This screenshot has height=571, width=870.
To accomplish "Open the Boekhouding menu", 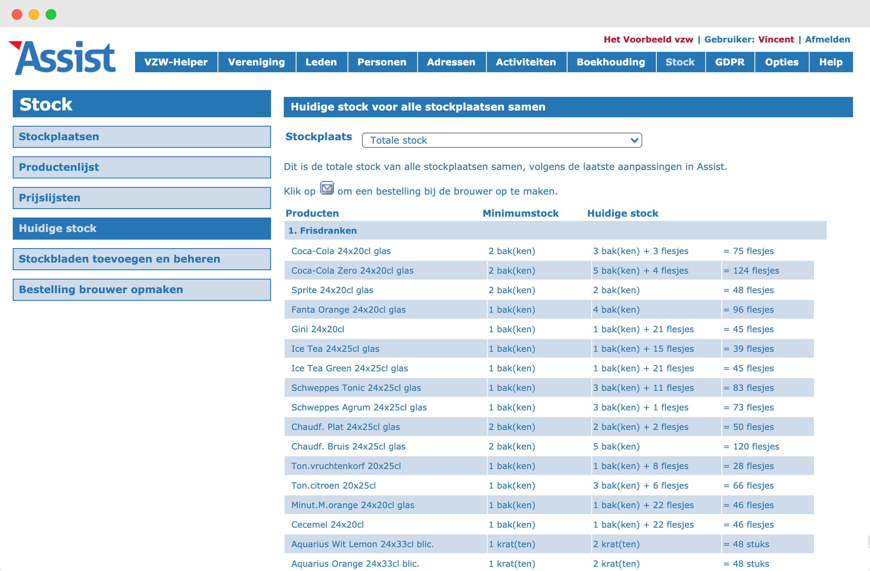I will point(611,62).
